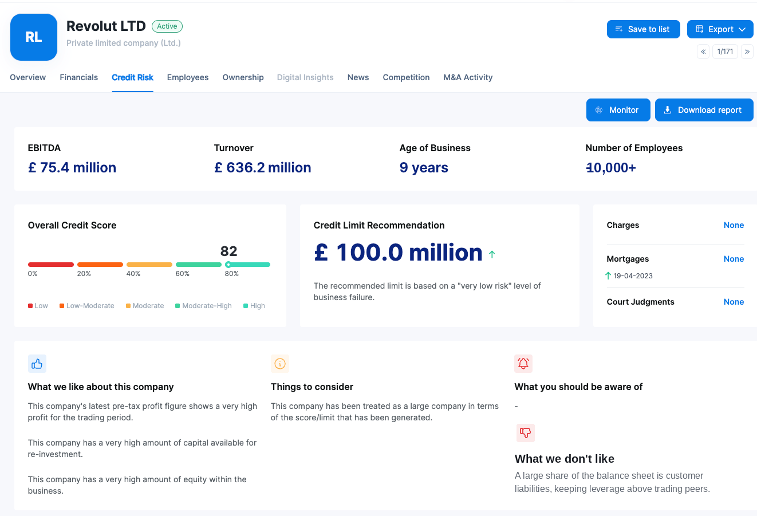Click the Overall Credit Score heading

72,226
